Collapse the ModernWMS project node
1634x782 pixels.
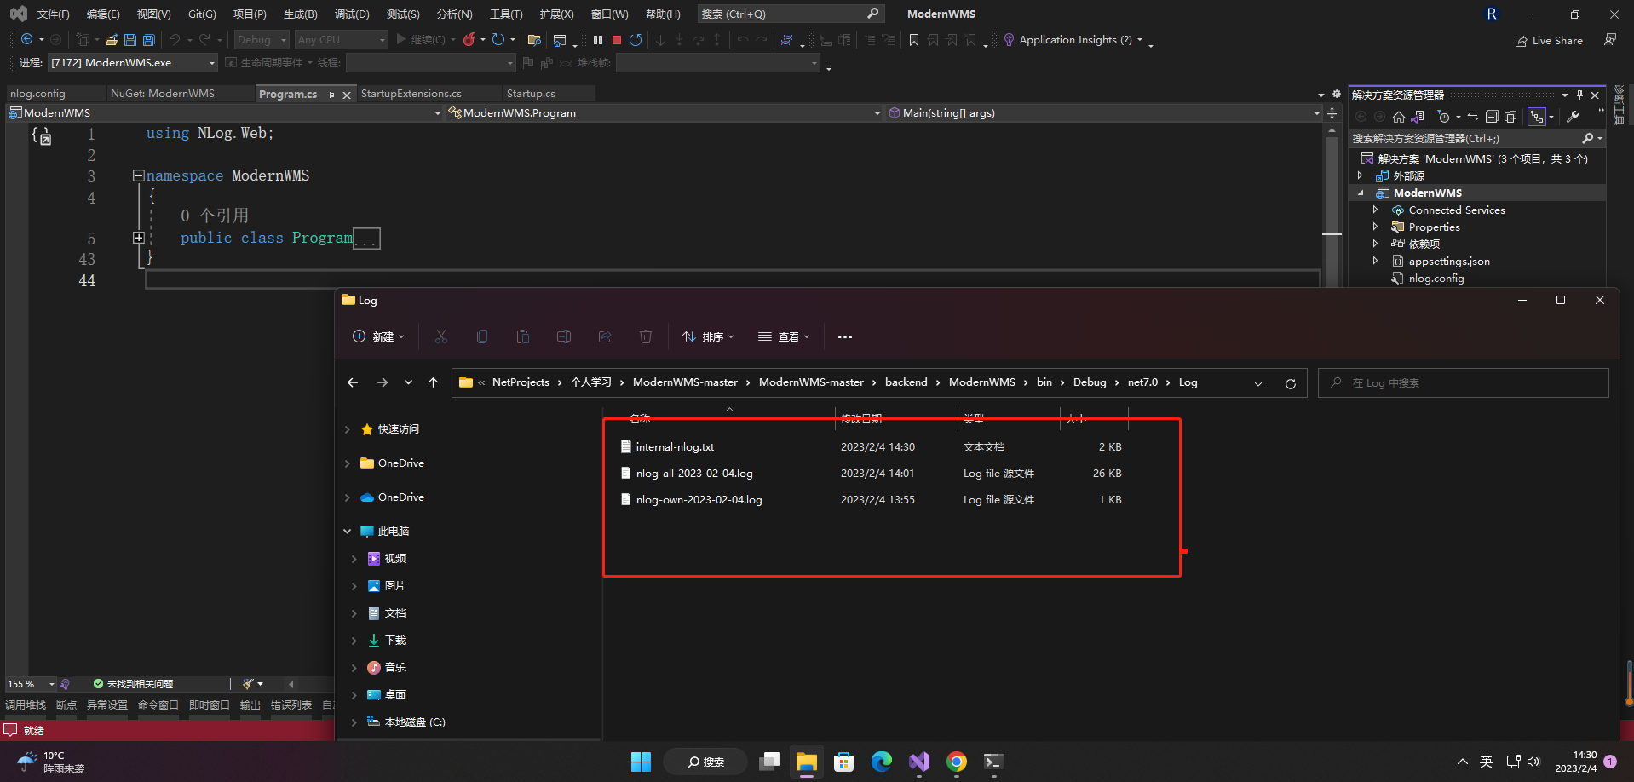pyautogui.click(x=1361, y=193)
